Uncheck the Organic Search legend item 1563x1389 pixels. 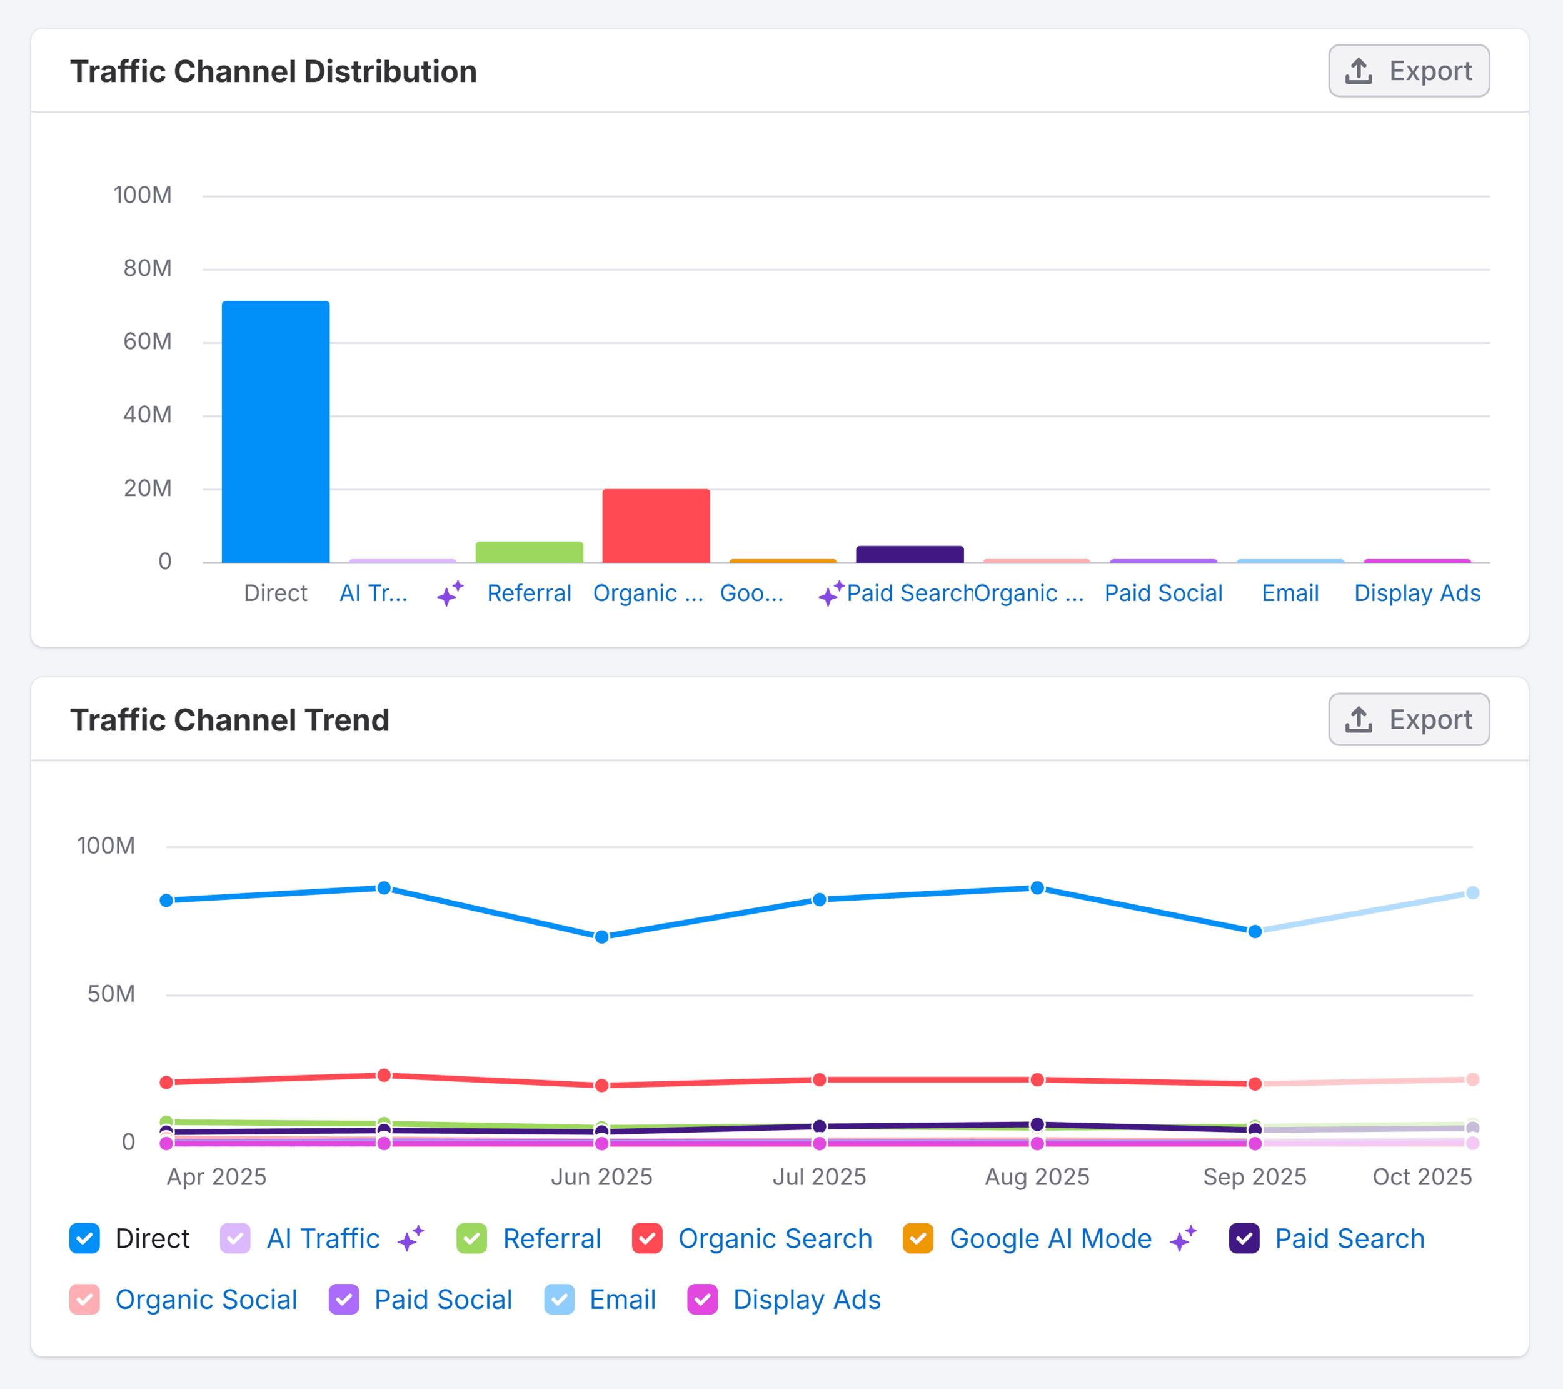(648, 1238)
